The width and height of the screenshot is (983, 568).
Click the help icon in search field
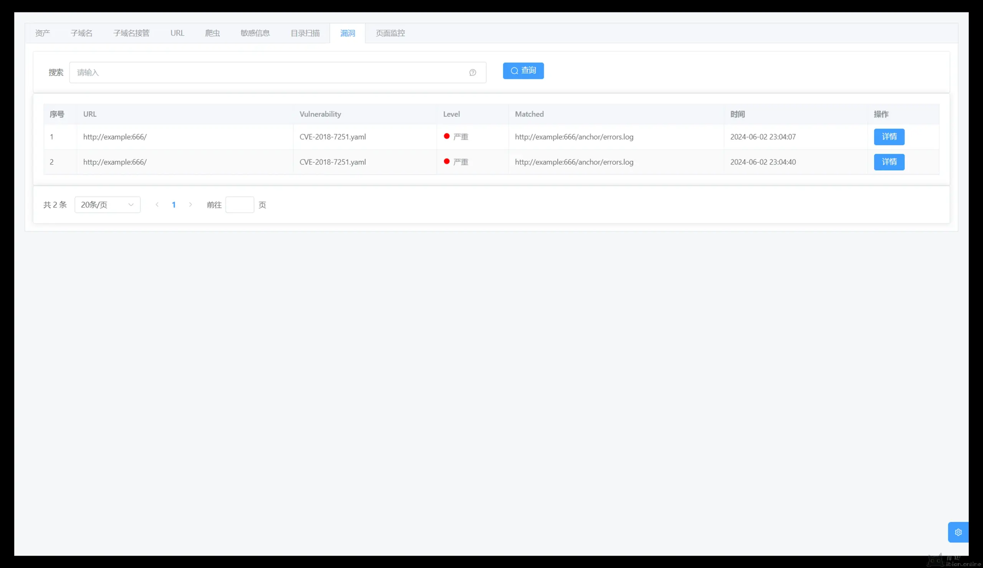(x=473, y=73)
